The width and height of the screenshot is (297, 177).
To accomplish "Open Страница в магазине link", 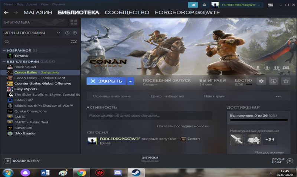I will [112, 96].
